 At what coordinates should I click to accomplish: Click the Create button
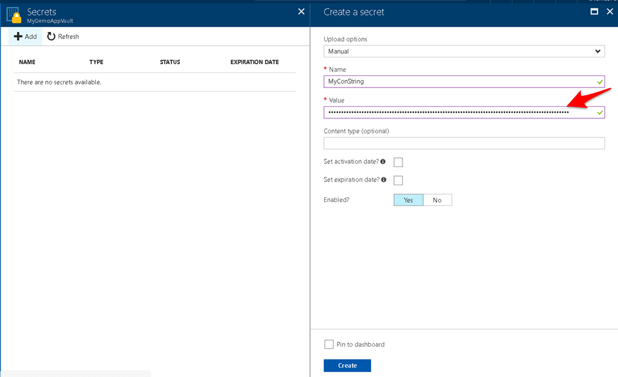347,366
